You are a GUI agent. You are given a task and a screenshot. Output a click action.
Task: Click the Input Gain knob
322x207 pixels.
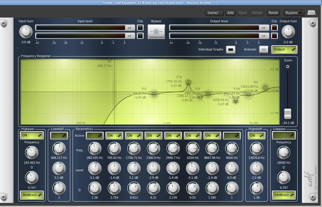[26, 32]
